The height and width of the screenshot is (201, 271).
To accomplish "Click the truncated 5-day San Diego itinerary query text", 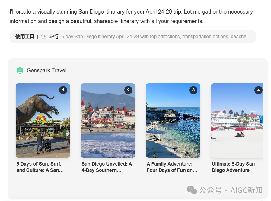I will 156,37.
